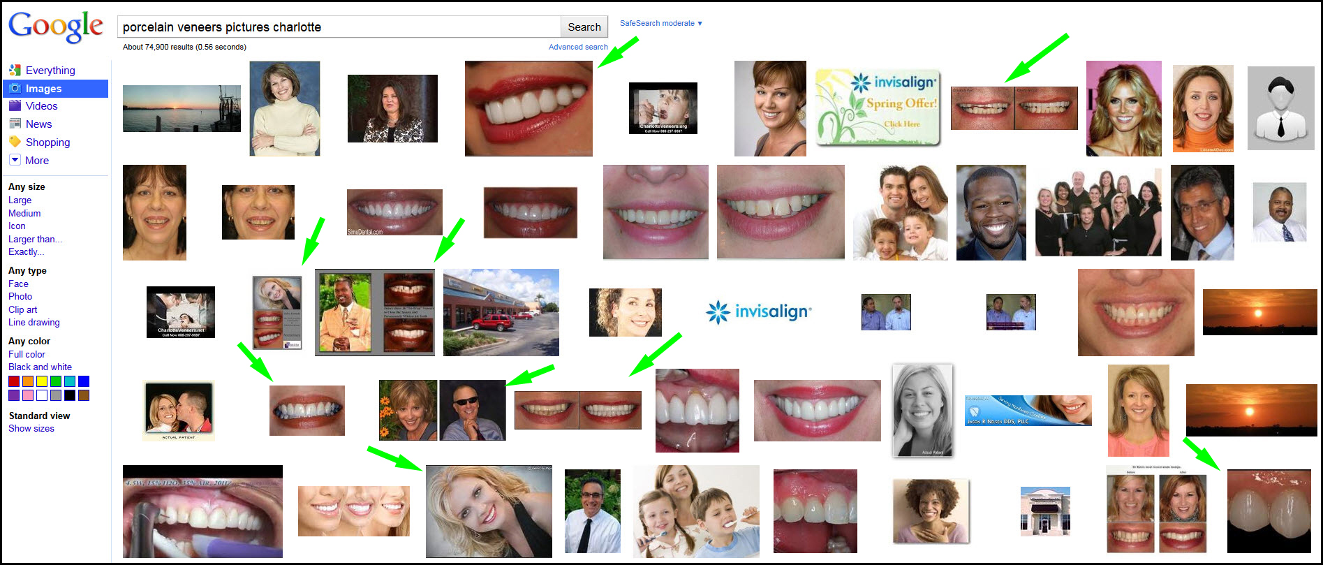The height and width of the screenshot is (565, 1323).
Task: Expand More search categories arrow
Action: 15,160
